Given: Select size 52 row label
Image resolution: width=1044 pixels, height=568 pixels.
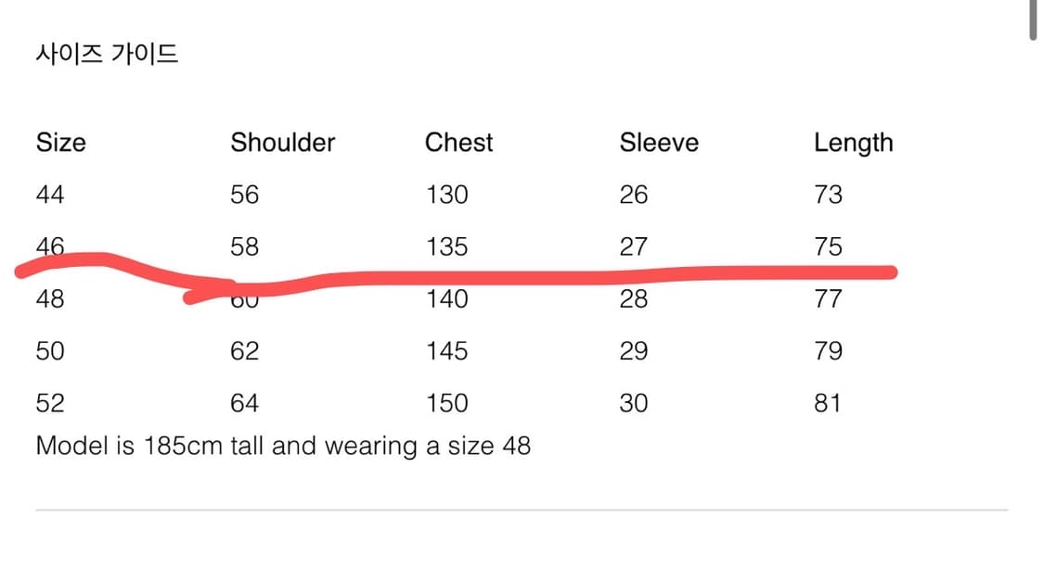Looking at the screenshot, I should 50,403.
